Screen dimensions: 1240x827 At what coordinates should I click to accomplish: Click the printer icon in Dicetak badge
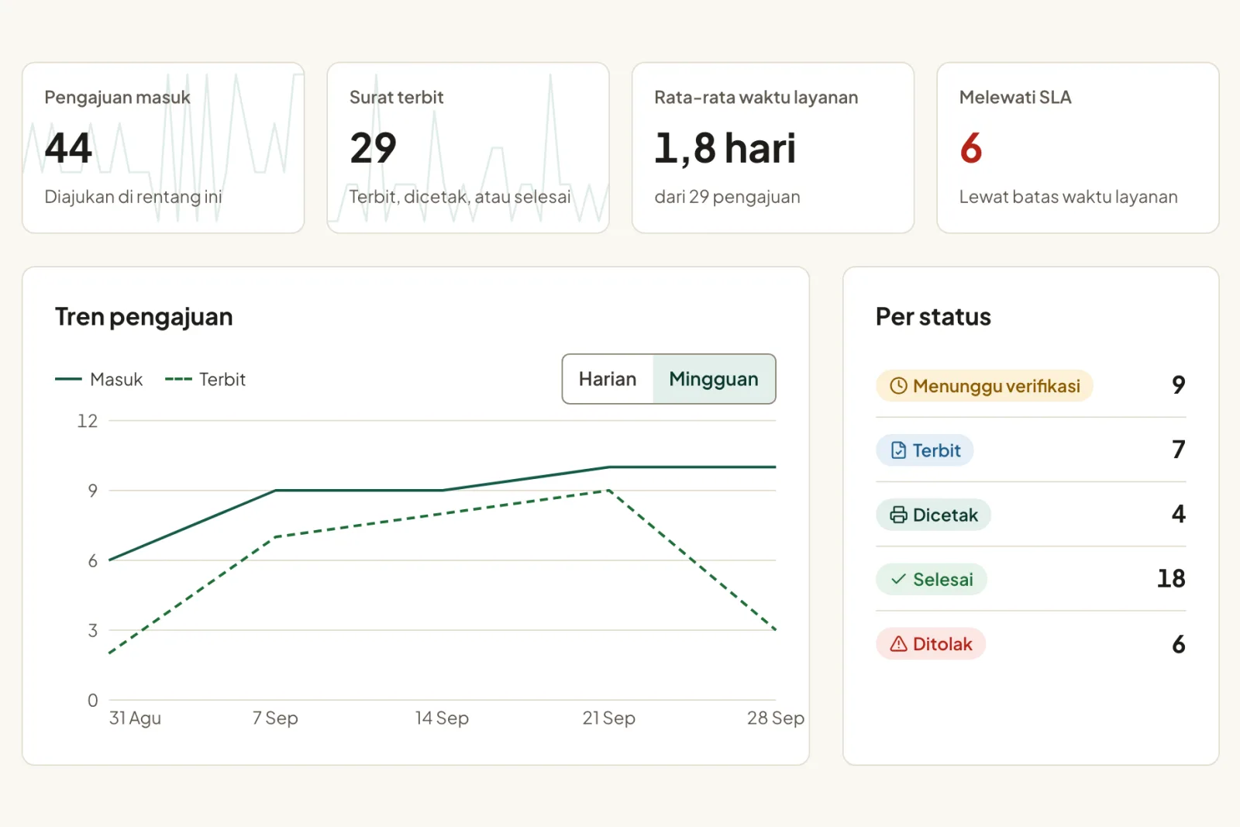coord(898,515)
